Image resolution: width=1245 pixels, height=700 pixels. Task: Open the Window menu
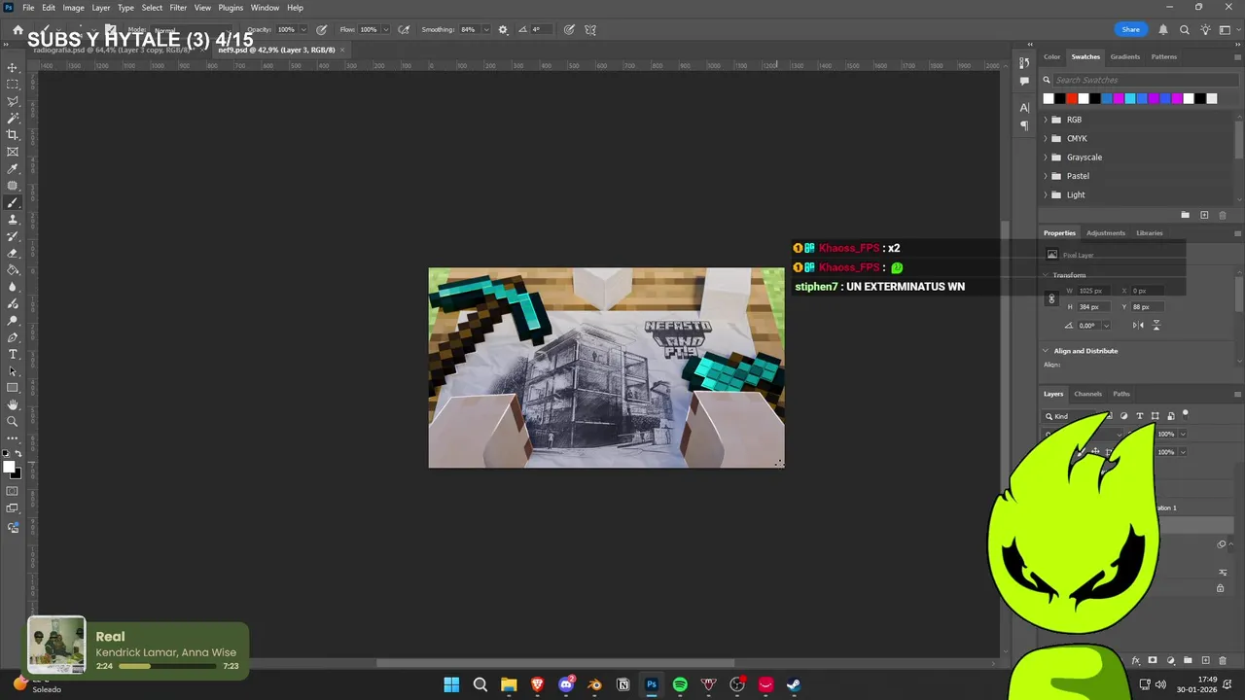point(265,8)
